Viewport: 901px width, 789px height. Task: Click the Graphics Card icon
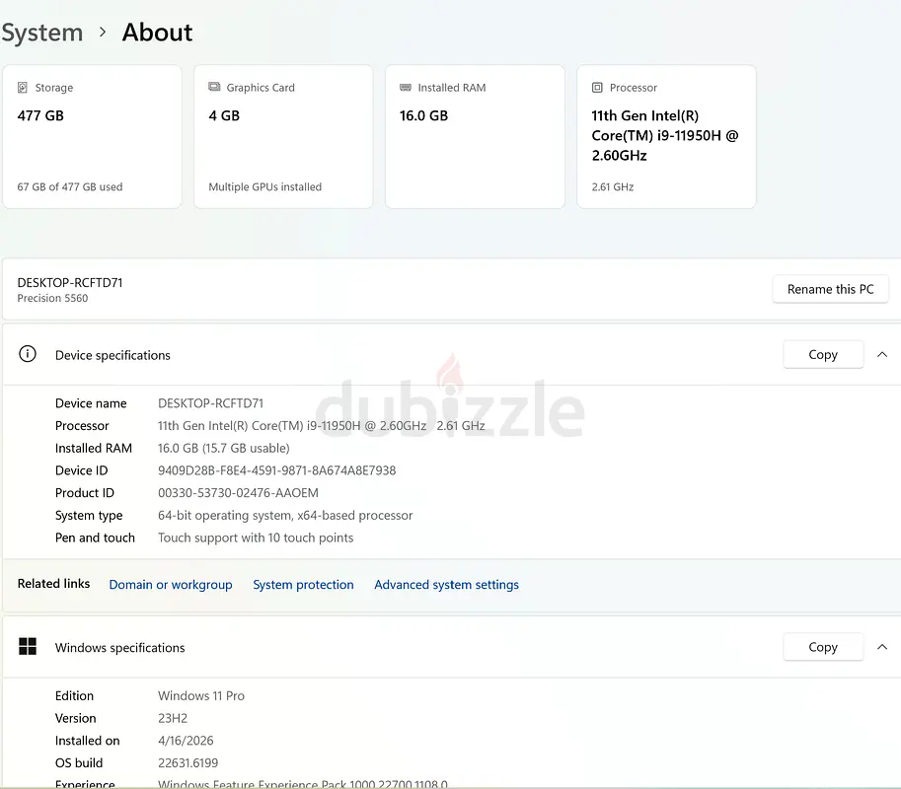(x=214, y=88)
